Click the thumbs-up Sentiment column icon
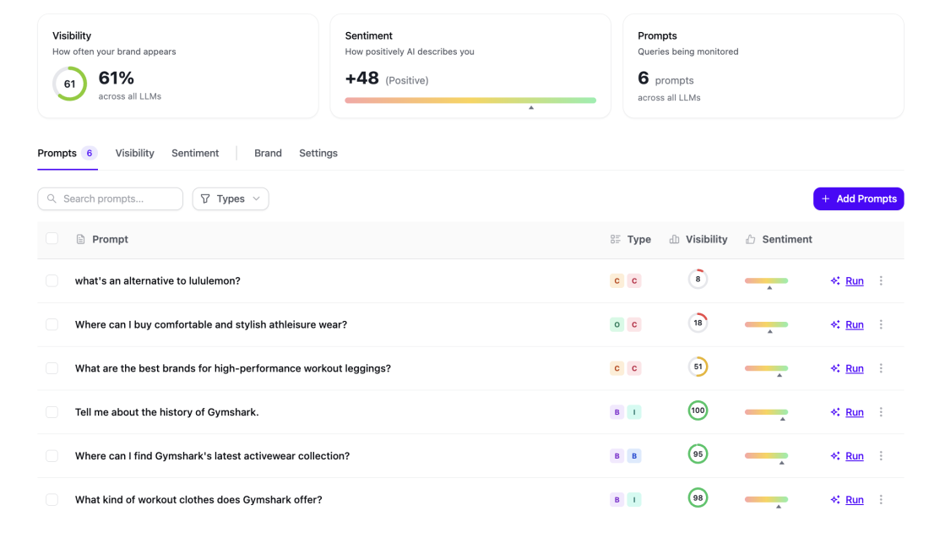929x538 pixels. point(750,239)
